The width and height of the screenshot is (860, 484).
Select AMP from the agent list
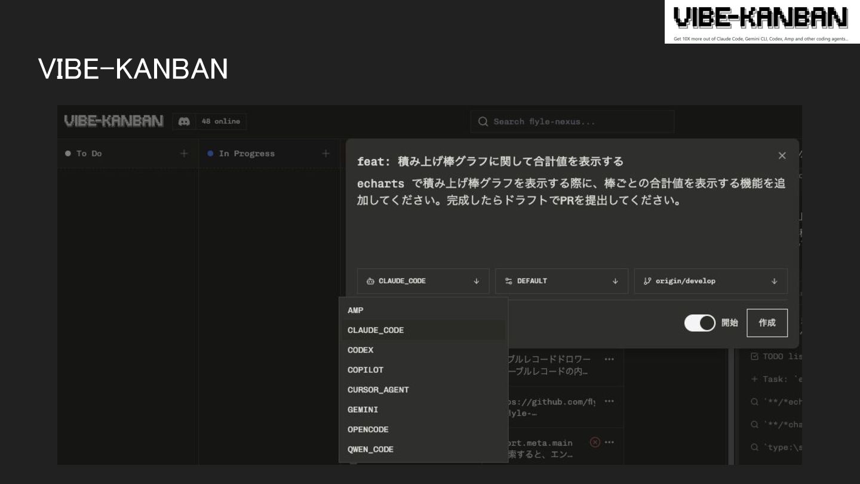(423, 310)
